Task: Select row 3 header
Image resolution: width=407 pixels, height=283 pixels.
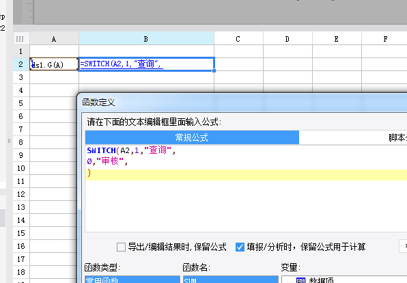Action: click(21, 77)
